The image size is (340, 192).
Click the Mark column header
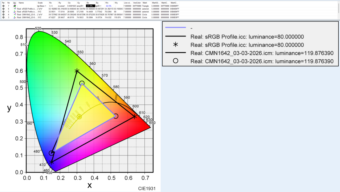coord(145,3)
